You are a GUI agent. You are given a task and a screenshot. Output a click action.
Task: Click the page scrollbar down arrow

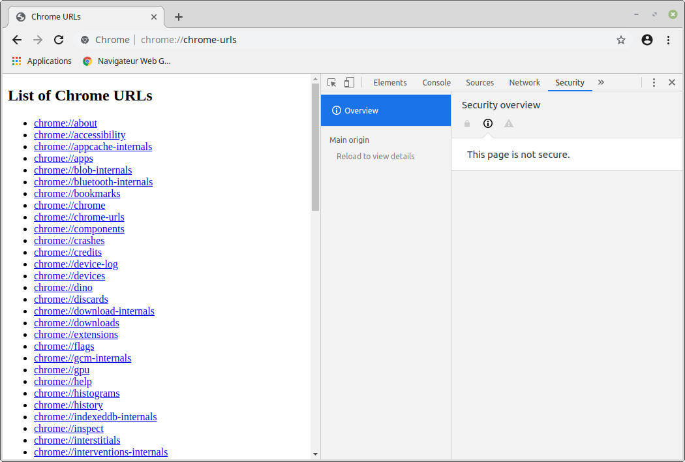tap(315, 454)
